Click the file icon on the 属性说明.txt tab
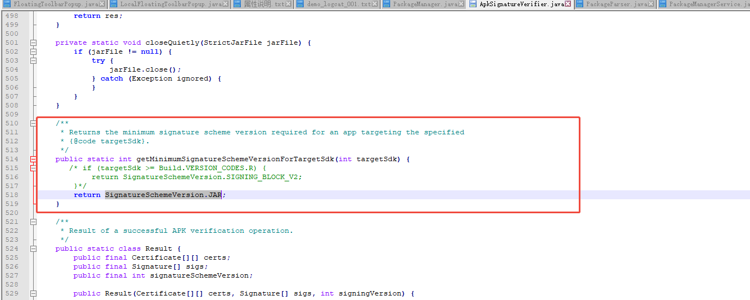Screen dimensions: 750x300 click(237, 4)
